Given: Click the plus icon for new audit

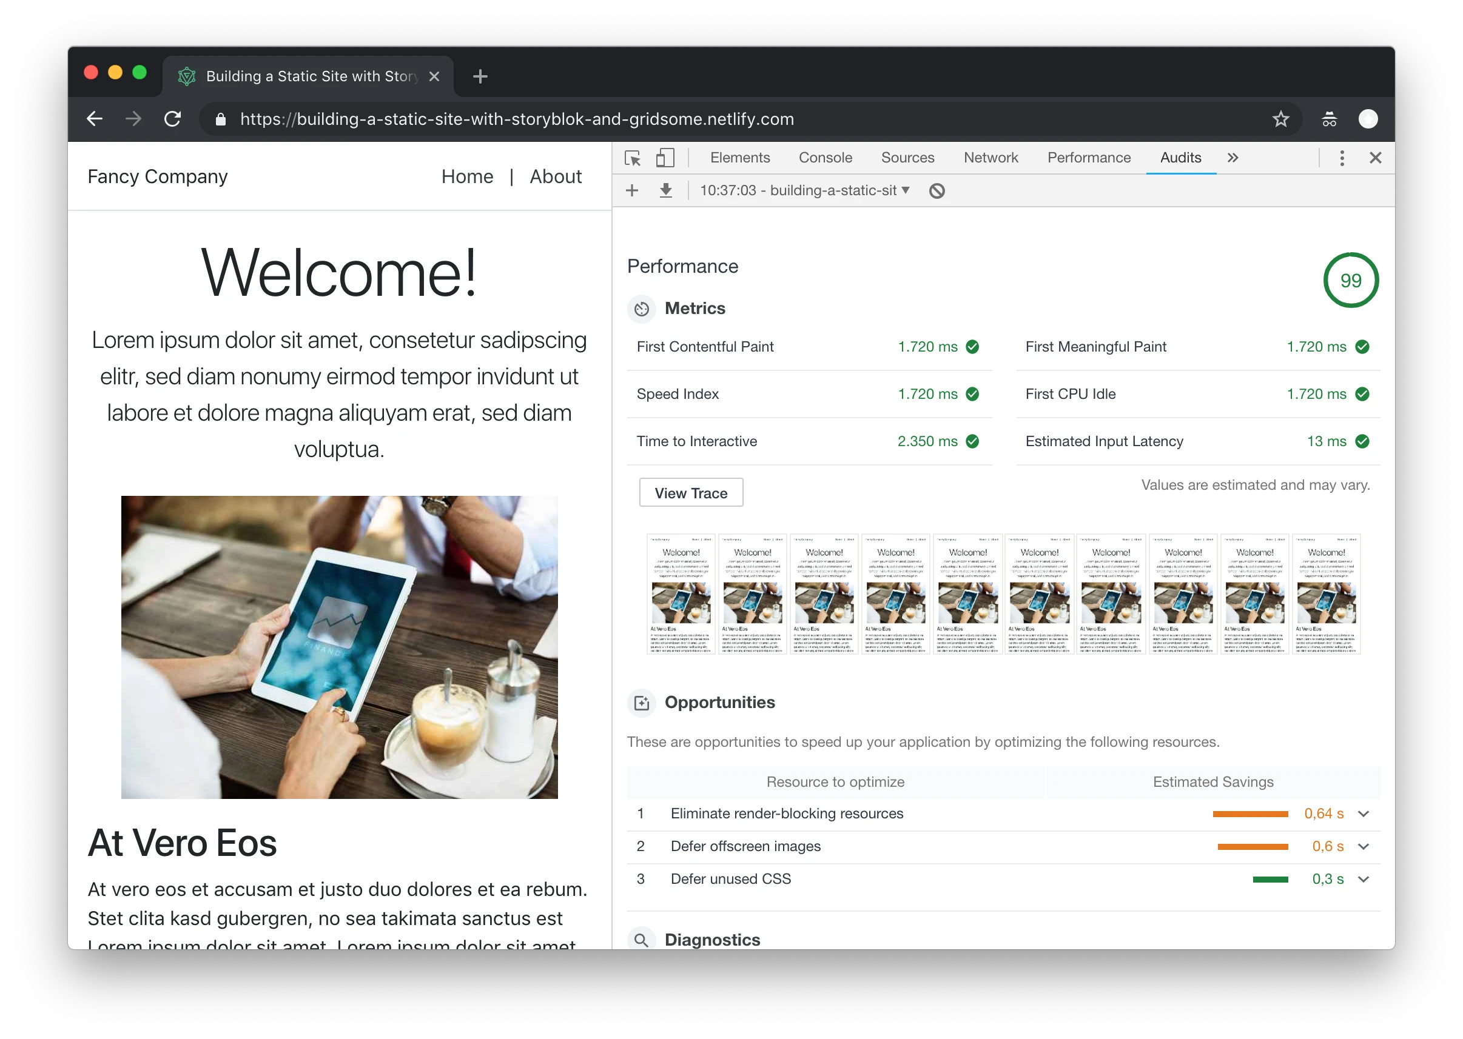Looking at the screenshot, I should click(631, 191).
